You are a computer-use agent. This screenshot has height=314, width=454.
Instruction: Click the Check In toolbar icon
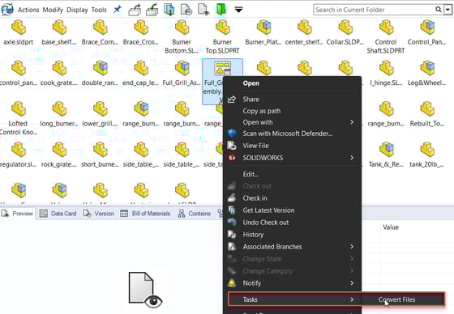[x=152, y=10]
